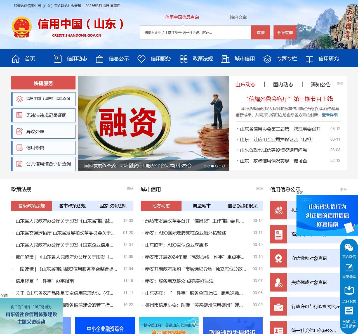Open 意见征集 feedback icon
The height and width of the screenshot is (334, 358).
pos(349,268)
